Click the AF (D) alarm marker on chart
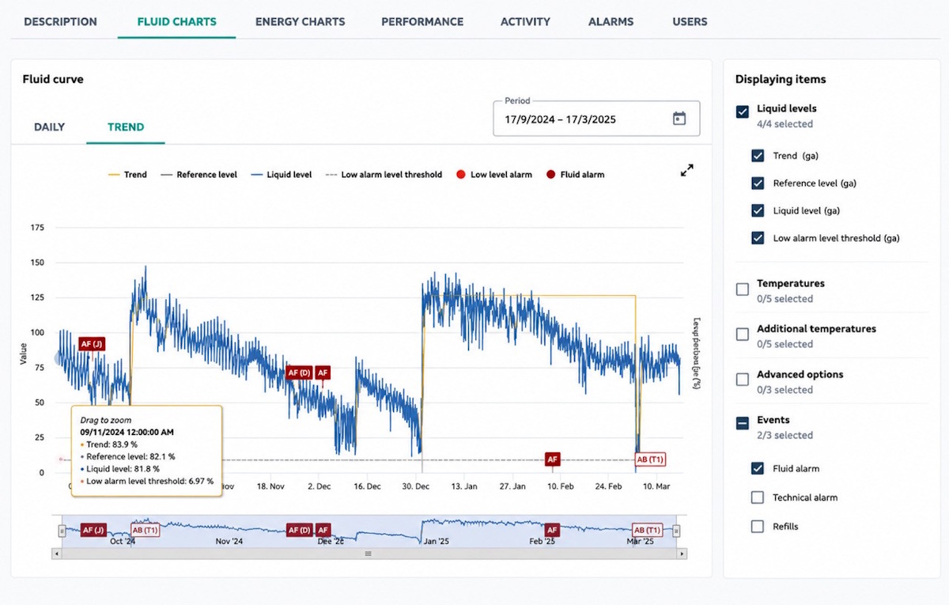The width and height of the screenshot is (949, 605). (299, 372)
